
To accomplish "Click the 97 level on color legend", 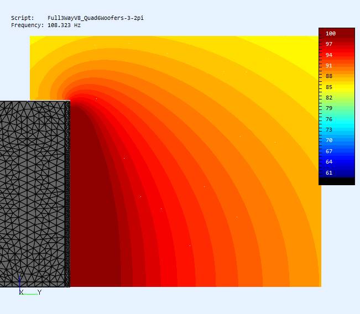I will pyautogui.click(x=329, y=44).
